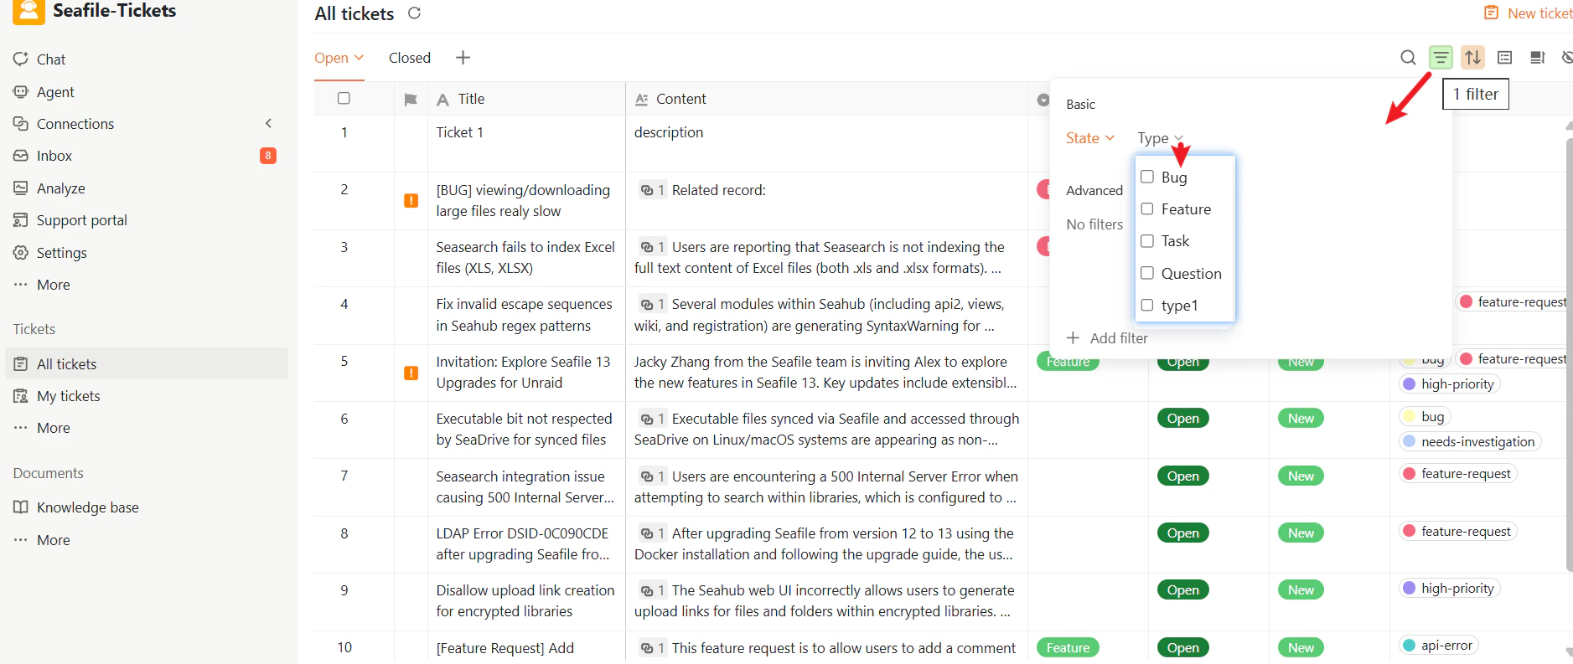Click Add filter in the filter panel
The image size is (1573, 664).
click(1107, 338)
